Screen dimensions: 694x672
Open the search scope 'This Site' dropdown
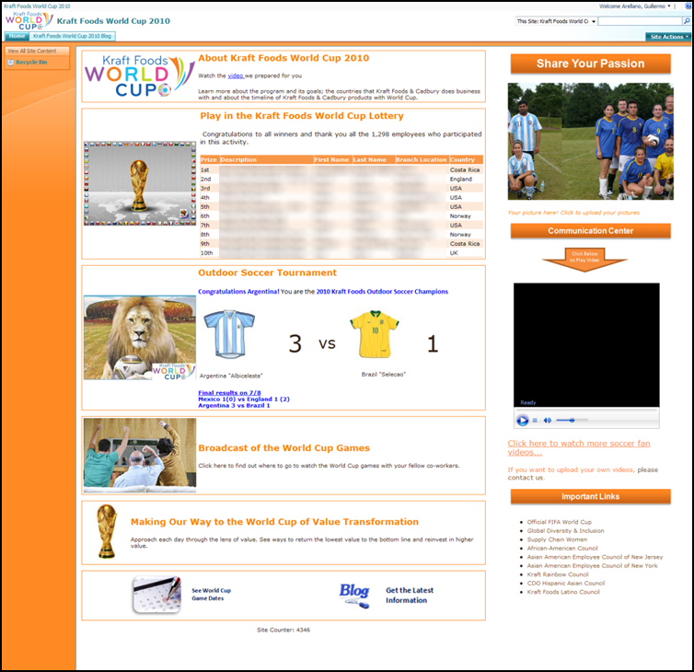556,21
